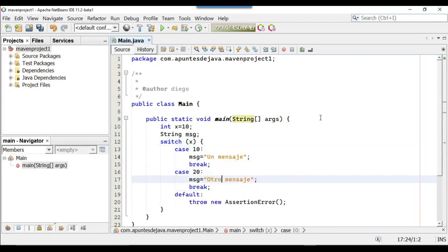Click the New Project toolbar icon
448x252 pixels.
pyautogui.click(x=18, y=28)
